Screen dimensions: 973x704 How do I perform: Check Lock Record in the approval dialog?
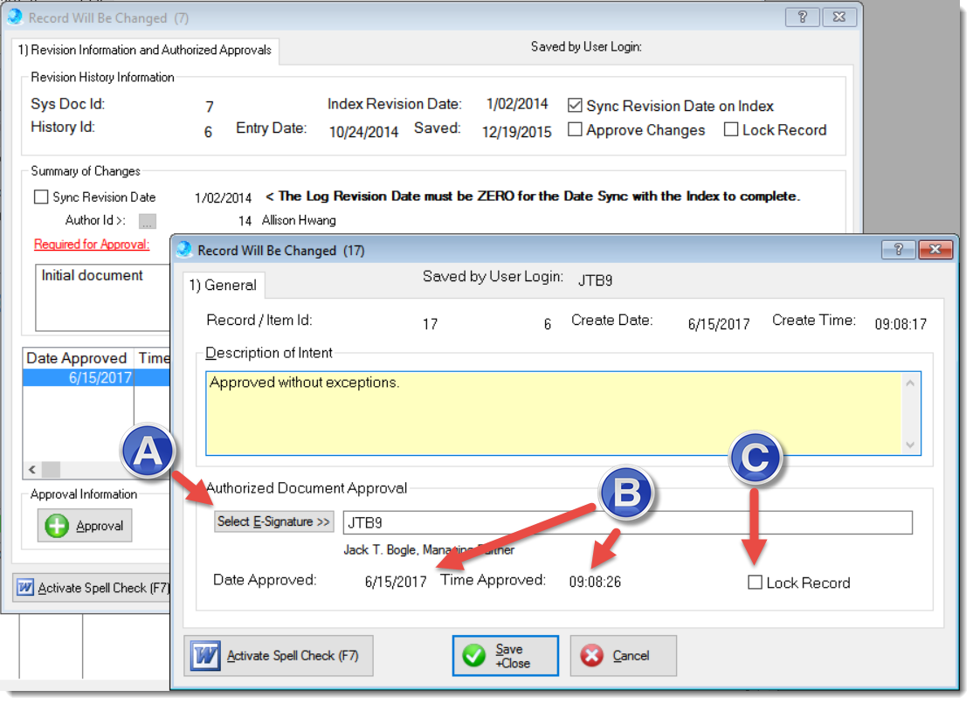[756, 583]
